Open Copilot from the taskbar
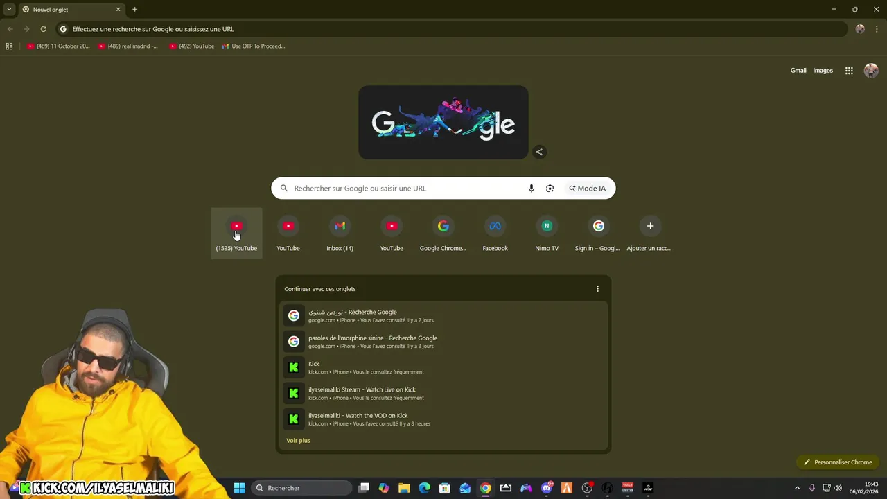 point(384,488)
